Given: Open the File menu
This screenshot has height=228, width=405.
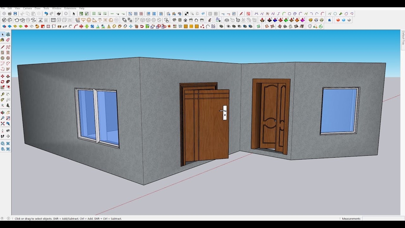Looking at the screenshot, I should 3,8.
